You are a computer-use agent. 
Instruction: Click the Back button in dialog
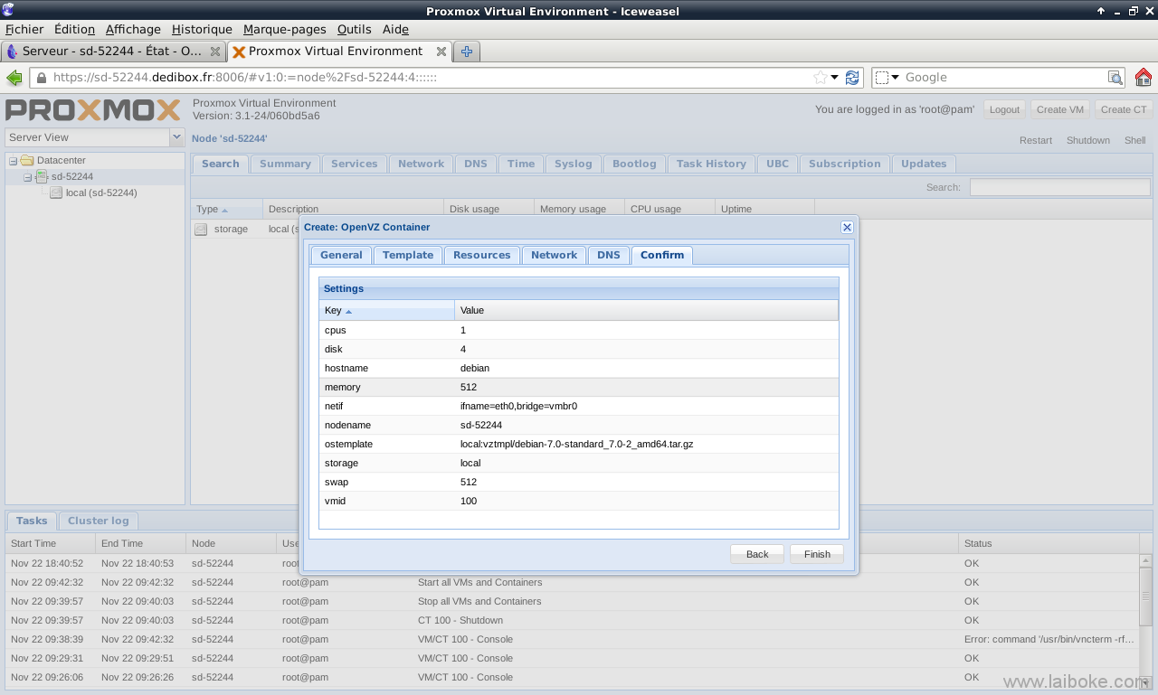click(x=757, y=554)
